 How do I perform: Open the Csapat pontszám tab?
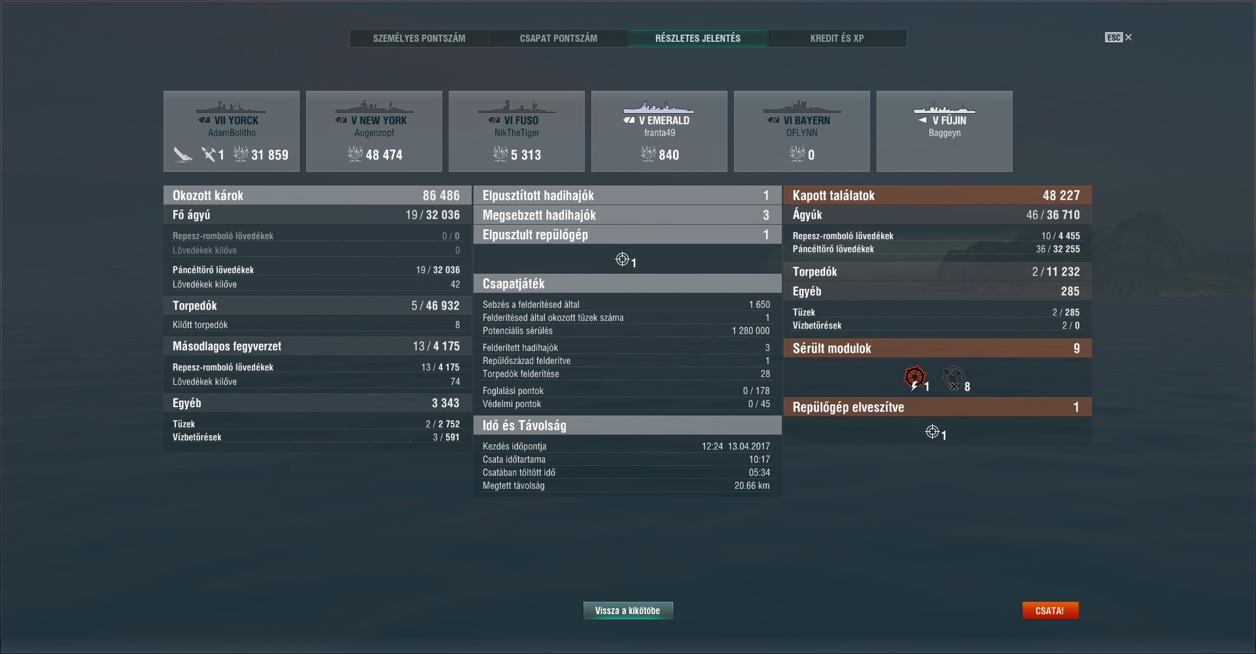click(559, 39)
